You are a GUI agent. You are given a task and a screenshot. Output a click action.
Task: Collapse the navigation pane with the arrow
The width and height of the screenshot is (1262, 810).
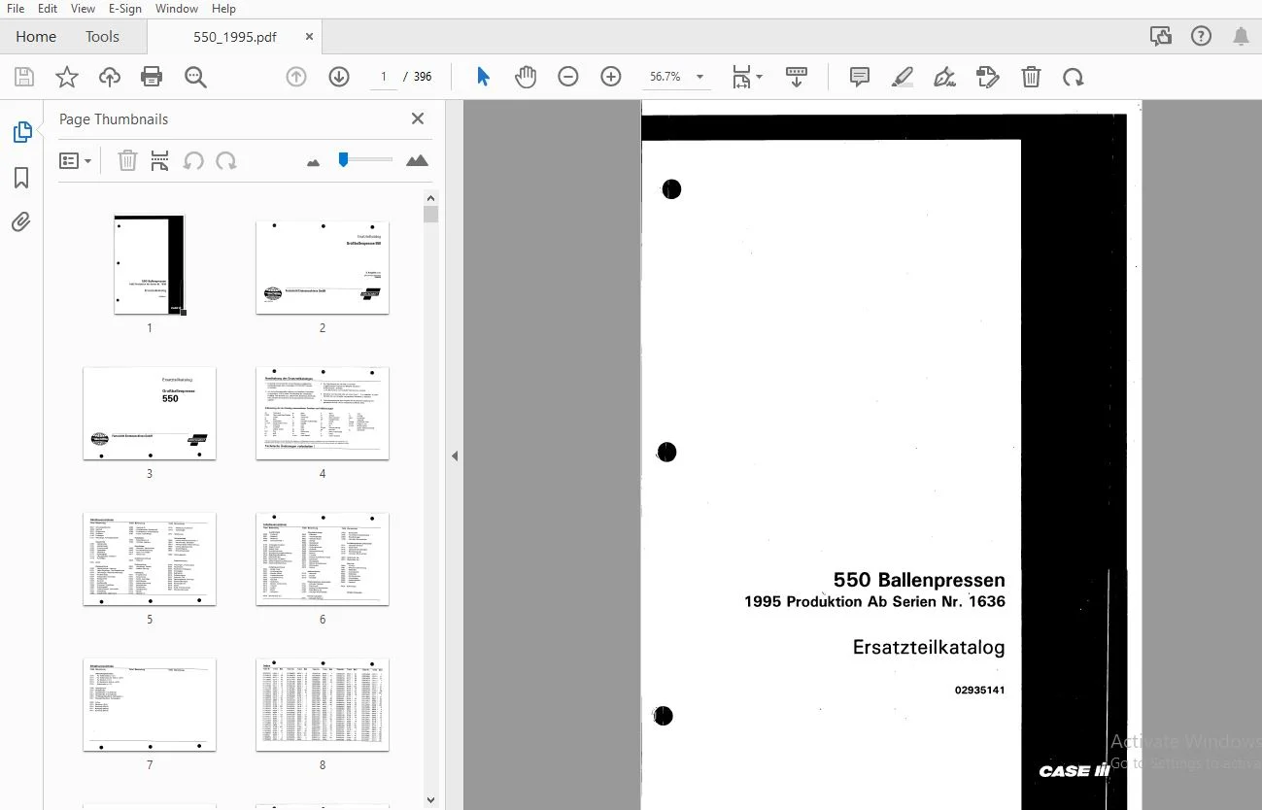click(x=455, y=456)
